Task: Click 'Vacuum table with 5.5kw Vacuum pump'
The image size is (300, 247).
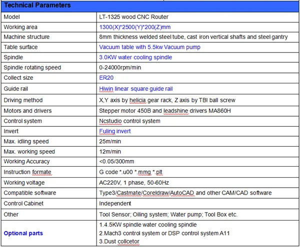Action: (150, 47)
